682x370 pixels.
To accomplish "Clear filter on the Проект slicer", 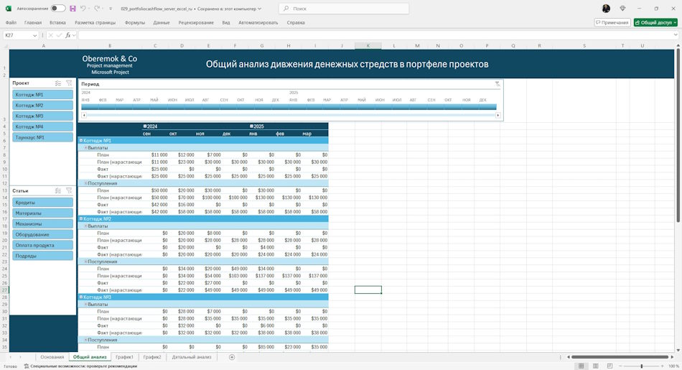I will [x=69, y=83].
